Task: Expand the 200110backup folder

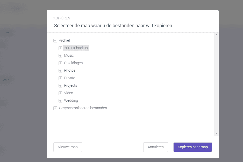Action: 60,48
